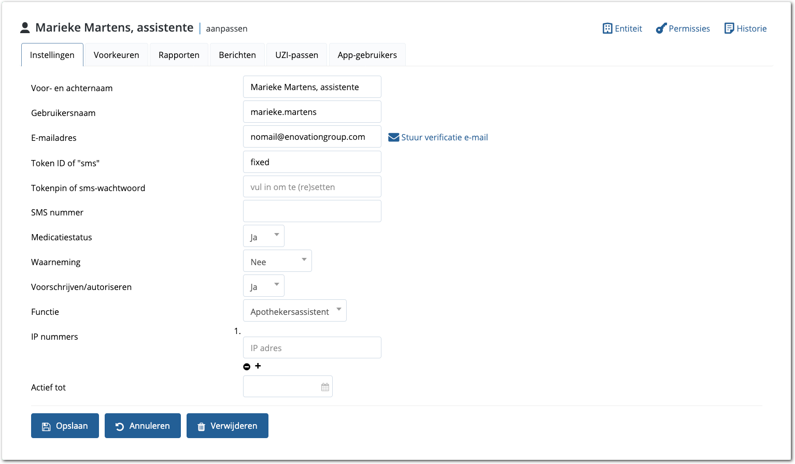Click the Permissies key icon

(661, 28)
